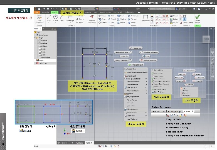Select the Start 2D Sketch tool
The image size is (217, 150).
coord(40,19)
